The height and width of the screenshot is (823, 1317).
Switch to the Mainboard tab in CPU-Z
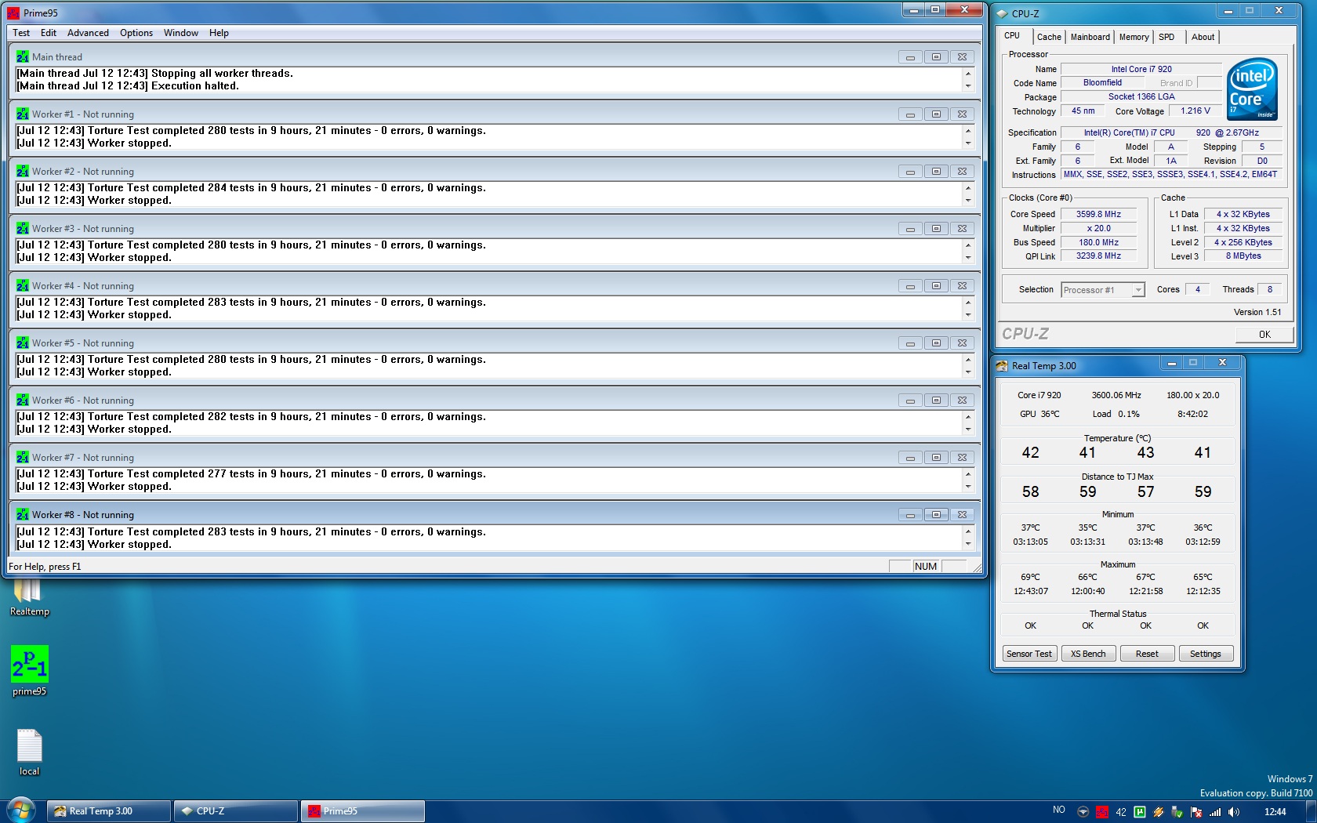pyautogui.click(x=1090, y=37)
